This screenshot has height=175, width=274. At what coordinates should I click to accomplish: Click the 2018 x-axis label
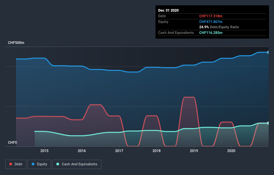(157, 151)
